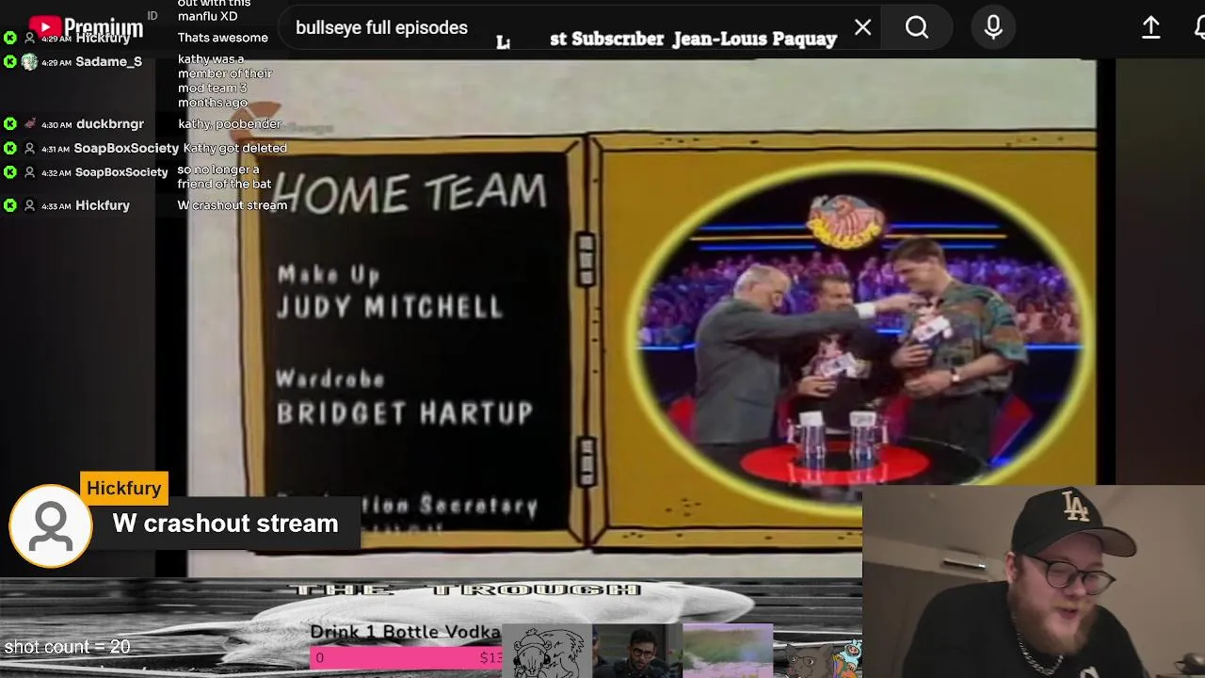Click the upload arrow icon in the header

click(1150, 28)
